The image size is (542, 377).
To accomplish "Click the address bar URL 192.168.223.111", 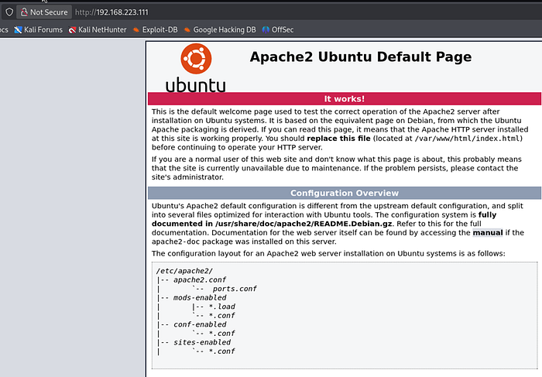I will point(111,12).
